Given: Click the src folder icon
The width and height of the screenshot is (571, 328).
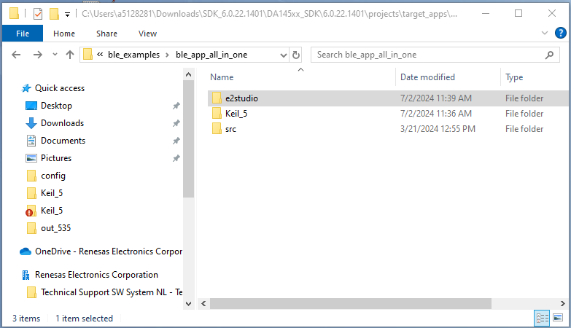Looking at the screenshot, I should 217,128.
